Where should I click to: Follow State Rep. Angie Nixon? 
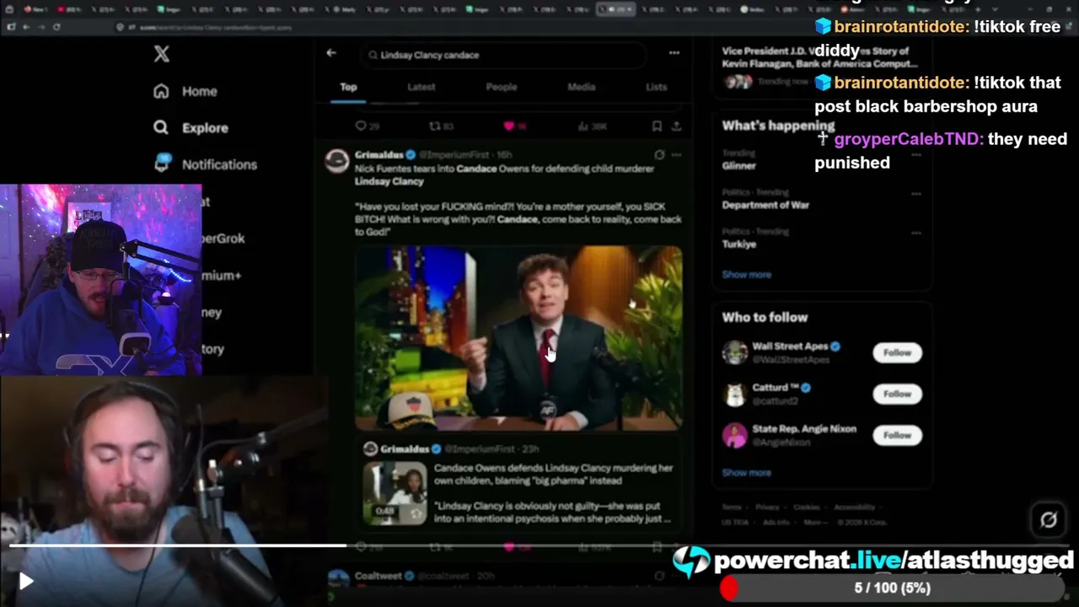[897, 435]
